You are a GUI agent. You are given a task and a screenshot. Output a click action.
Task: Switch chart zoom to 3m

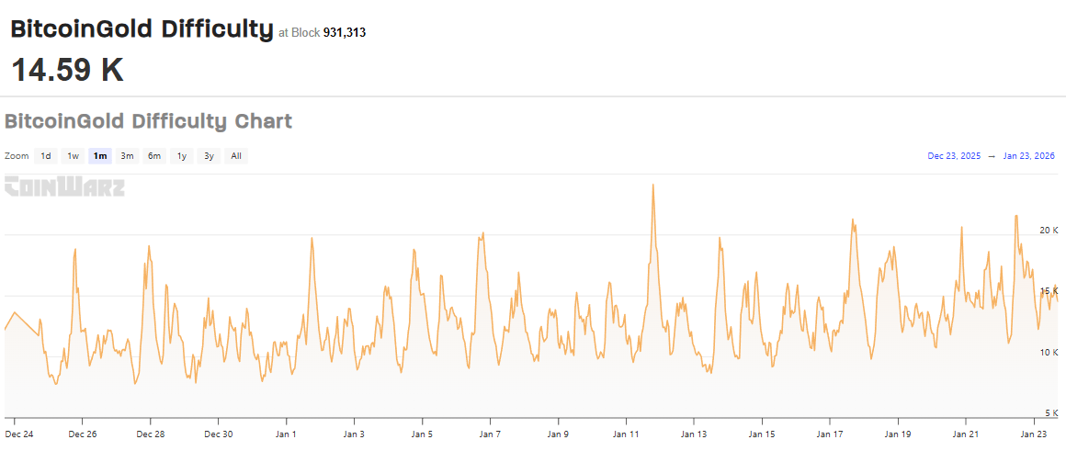[x=127, y=156]
